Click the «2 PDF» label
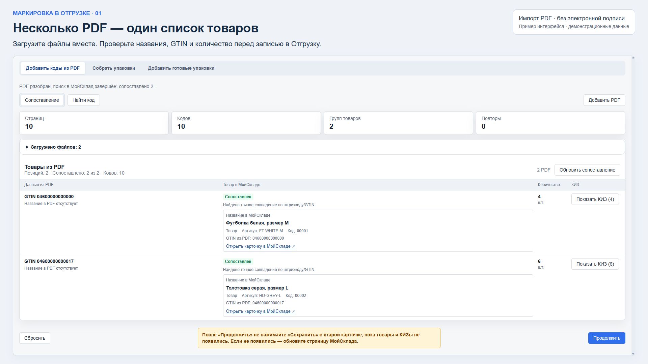The width and height of the screenshot is (648, 364). [x=543, y=170]
